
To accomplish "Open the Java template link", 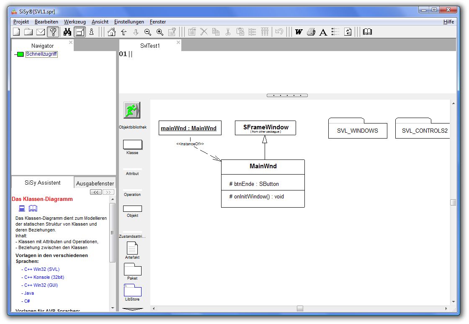I will coord(29,293).
